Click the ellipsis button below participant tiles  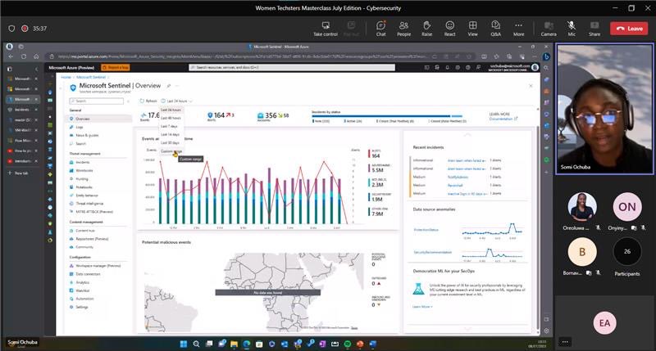[565, 342]
